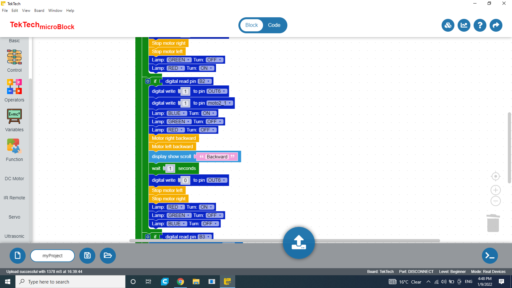
Task: Click the Mode: Real Devices status text
Action: [488, 272]
